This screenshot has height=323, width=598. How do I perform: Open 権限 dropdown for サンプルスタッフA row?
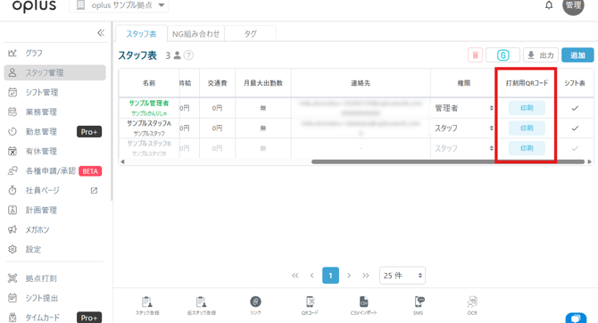464,128
